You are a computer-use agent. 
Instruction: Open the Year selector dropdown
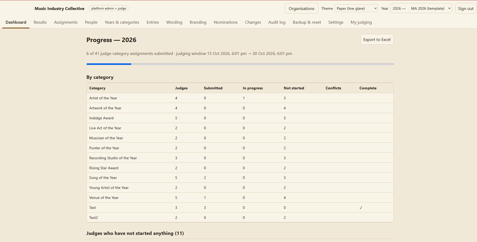click(421, 8)
